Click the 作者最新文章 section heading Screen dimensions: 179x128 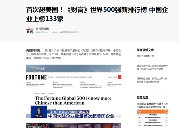(145, 50)
